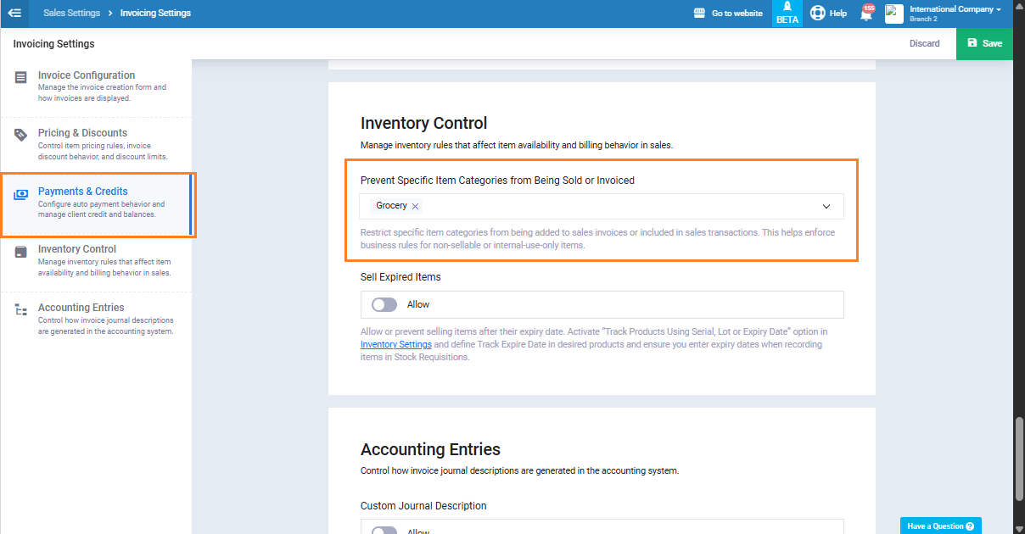Click the Accounting Entries sidebar icon
The width and height of the screenshot is (1025, 534).
click(x=21, y=310)
